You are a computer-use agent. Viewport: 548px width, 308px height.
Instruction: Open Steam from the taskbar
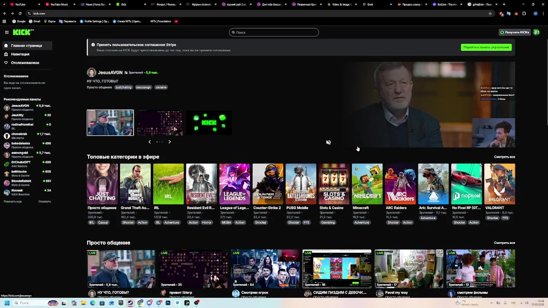(x=131, y=303)
